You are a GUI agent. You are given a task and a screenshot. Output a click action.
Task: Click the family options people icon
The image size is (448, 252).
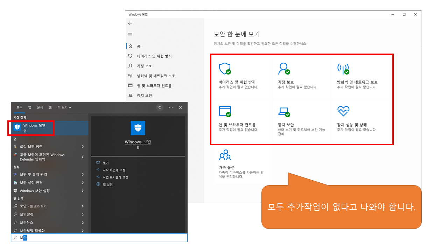225,155
